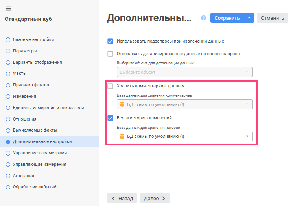The width and height of the screenshot is (295, 206).
Task: Click the step circle next to Факты
Action: [8, 74]
